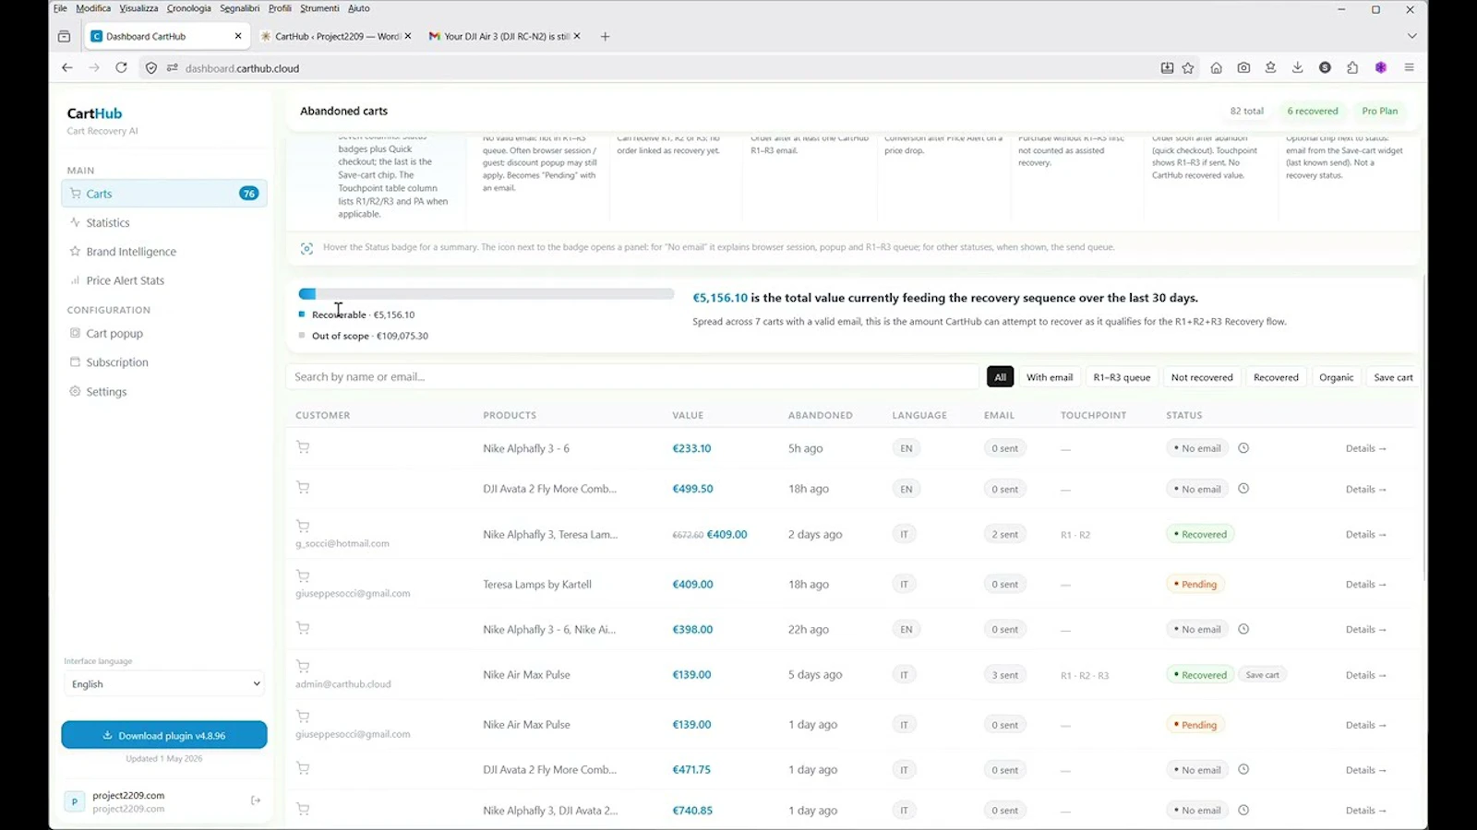Select the Save cart filter chip
This screenshot has height=830, width=1477.
1393,377
